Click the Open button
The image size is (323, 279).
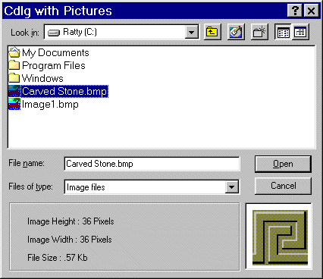pos(283,164)
